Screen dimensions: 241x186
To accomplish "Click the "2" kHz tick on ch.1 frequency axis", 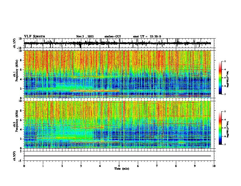I will pyautogui.click(x=21, y=88).
